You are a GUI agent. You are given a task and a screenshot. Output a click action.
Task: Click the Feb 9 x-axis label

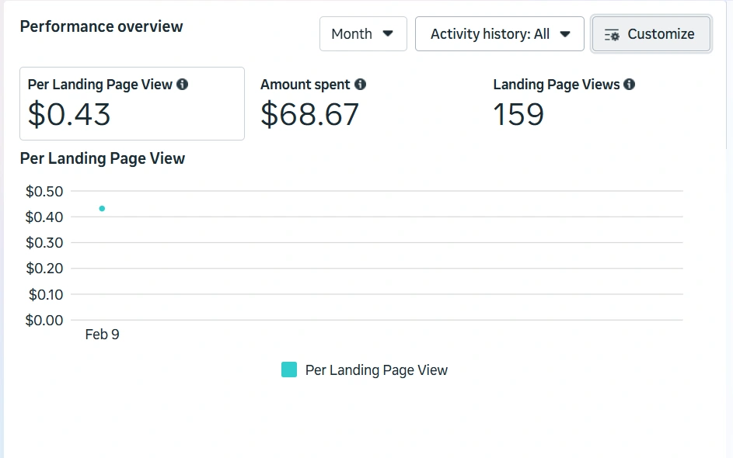[102, 335]
